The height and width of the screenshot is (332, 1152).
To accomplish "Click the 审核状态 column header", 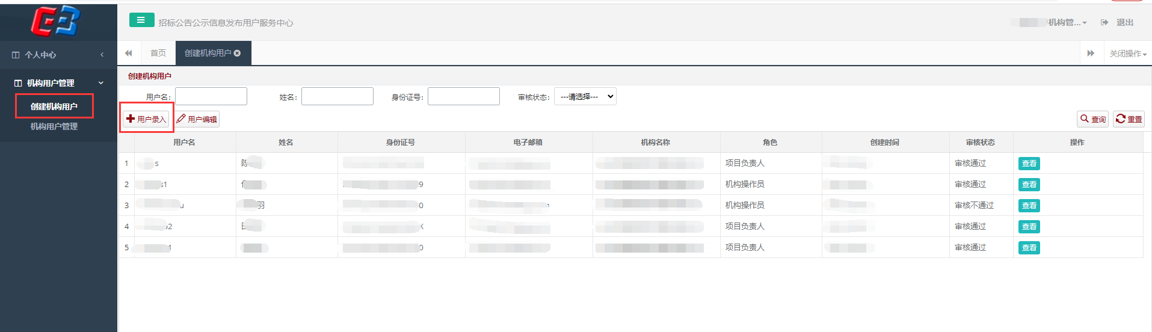I will (x=981, y=143).
